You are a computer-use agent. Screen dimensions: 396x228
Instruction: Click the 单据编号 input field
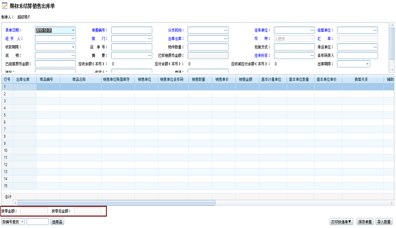pyautogui.click(x=132, y=30)
